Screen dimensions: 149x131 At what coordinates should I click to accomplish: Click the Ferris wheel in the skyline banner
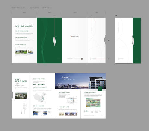pos(60,85)
